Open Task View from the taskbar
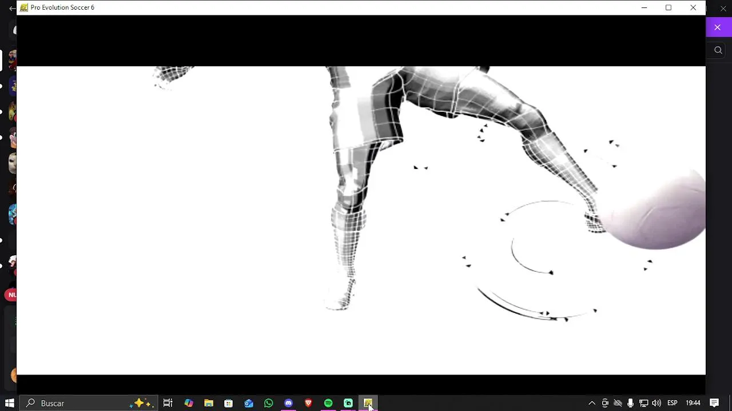Screen dimensions: 732x411 click(x=168, y=403)
